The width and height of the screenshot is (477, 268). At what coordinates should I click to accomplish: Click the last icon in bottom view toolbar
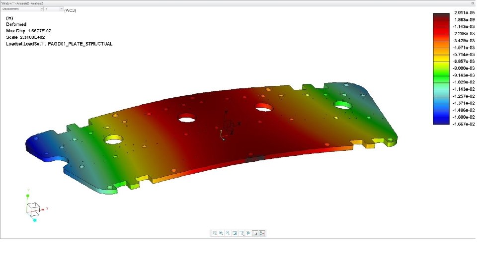click(262, 233)
